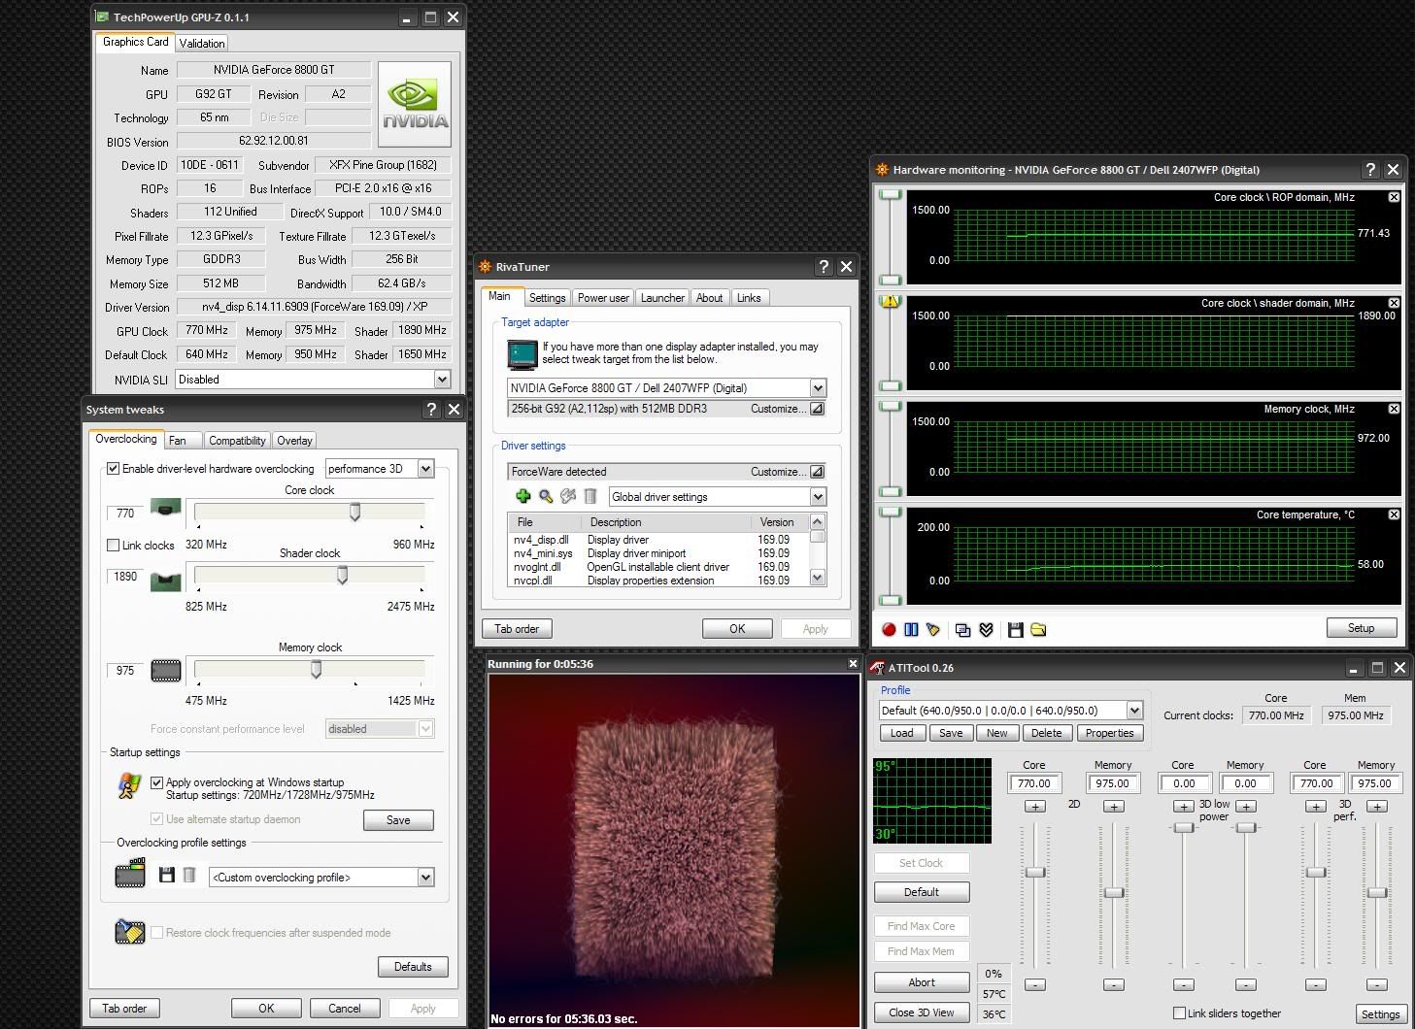Clear monitoring history with the broom icon
Screen dimensions: 1415x1029
tap(933, 630)
